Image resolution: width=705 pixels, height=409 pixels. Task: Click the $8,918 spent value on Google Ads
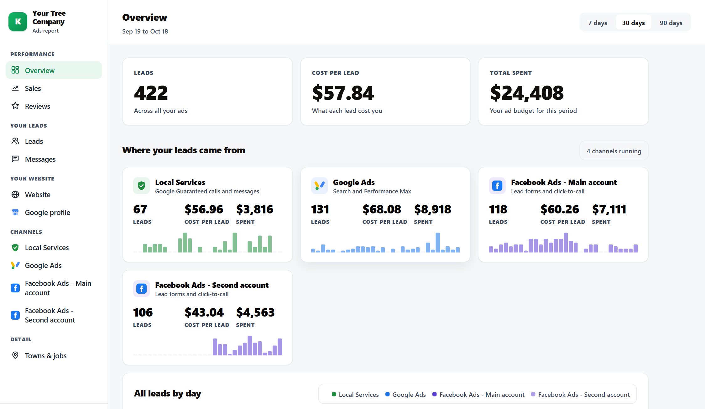pos(432,209)
